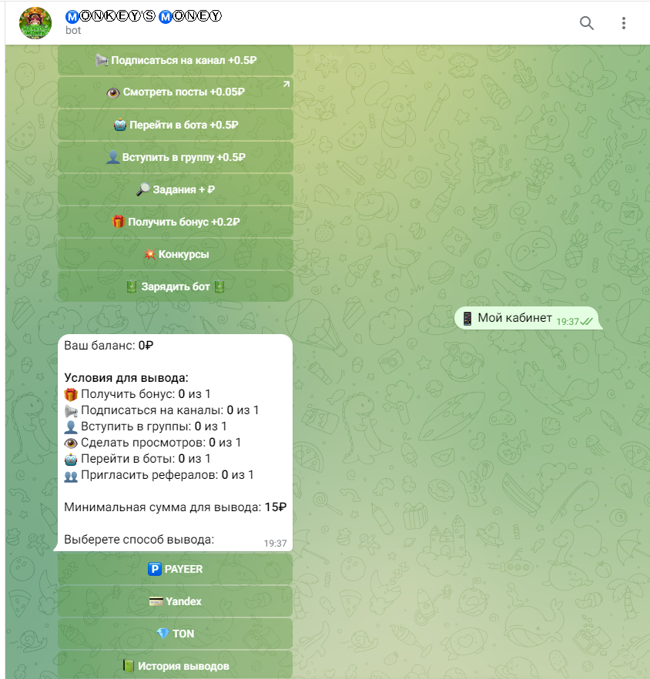The width and height of the screenshot is (650, 679).
Task: Choose Yandex withdrawal method
Action: [x=176, y=601]
